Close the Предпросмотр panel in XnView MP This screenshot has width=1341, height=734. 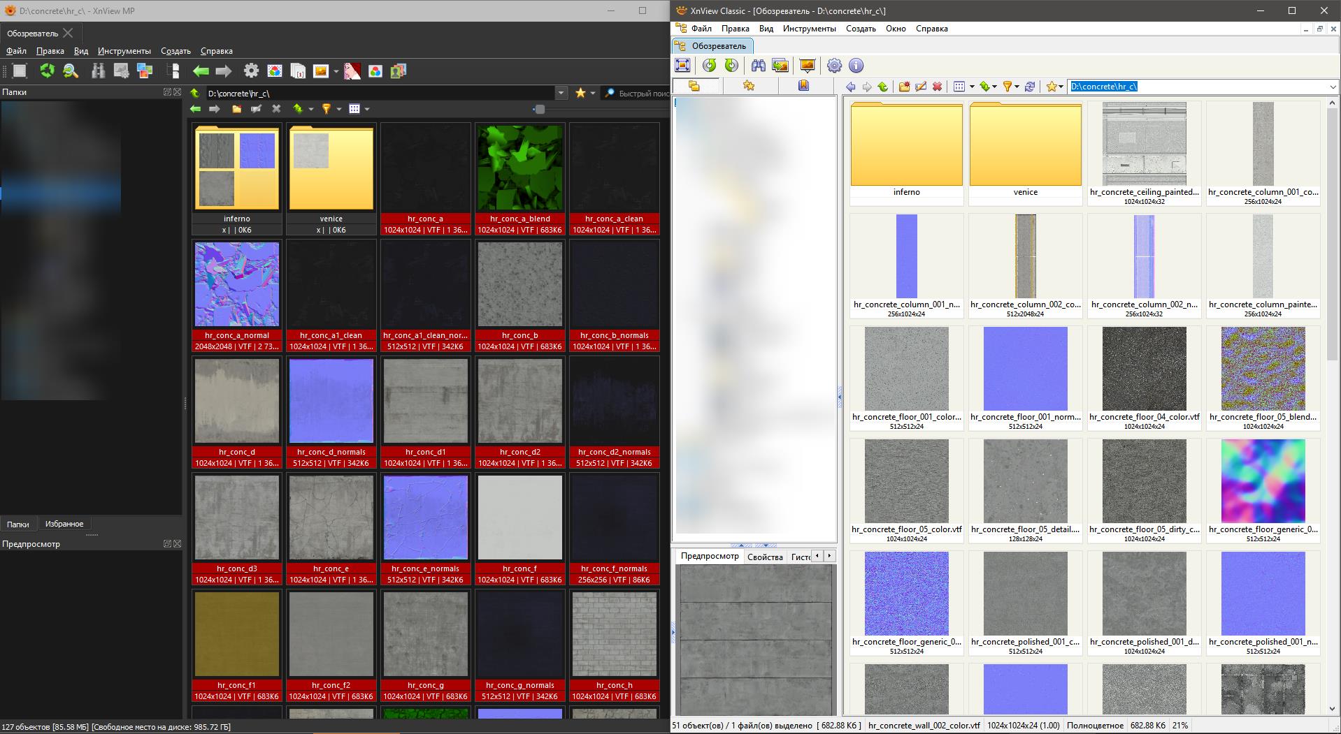click(178, 544)
